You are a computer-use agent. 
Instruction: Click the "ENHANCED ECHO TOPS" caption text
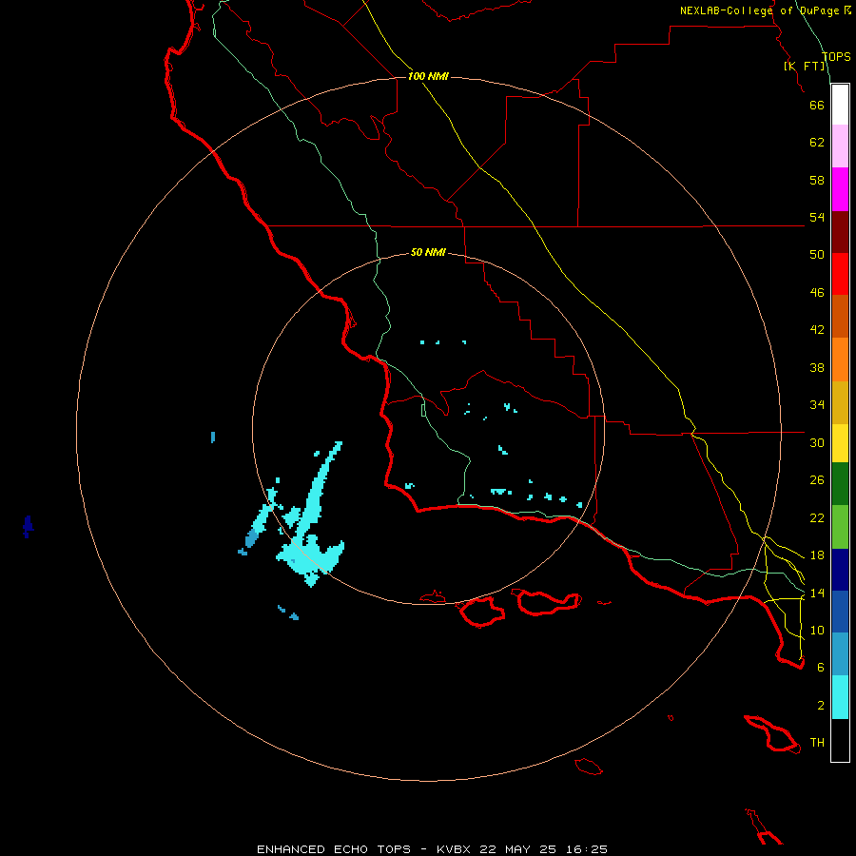(333, 849)
